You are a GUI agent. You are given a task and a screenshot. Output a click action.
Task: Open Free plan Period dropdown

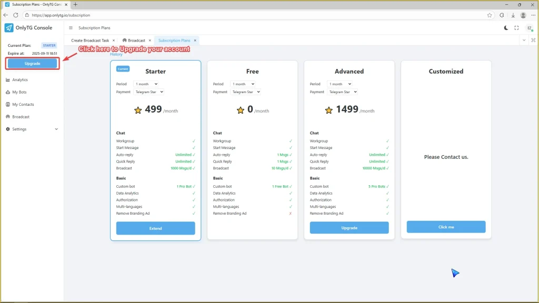point(243,84)
